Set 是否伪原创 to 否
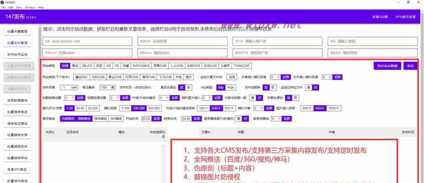The height and width of the screenshot is (183, 424). click(x=189, y=87)
